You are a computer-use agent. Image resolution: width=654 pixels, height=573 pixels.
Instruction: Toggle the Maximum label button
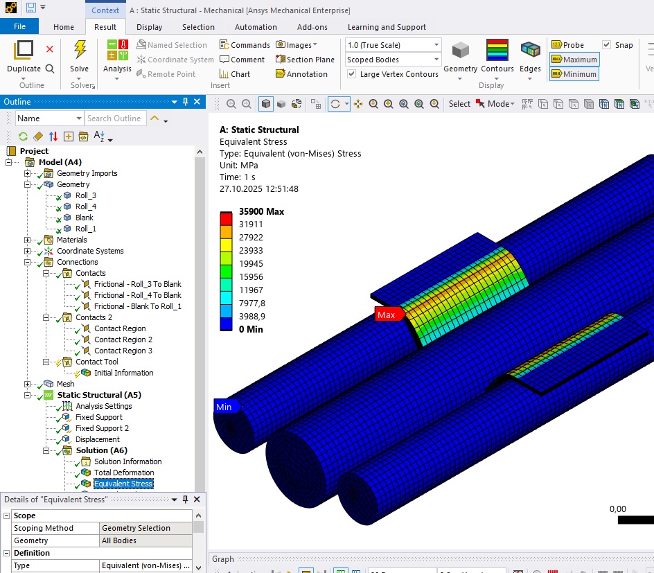[574, 60]
